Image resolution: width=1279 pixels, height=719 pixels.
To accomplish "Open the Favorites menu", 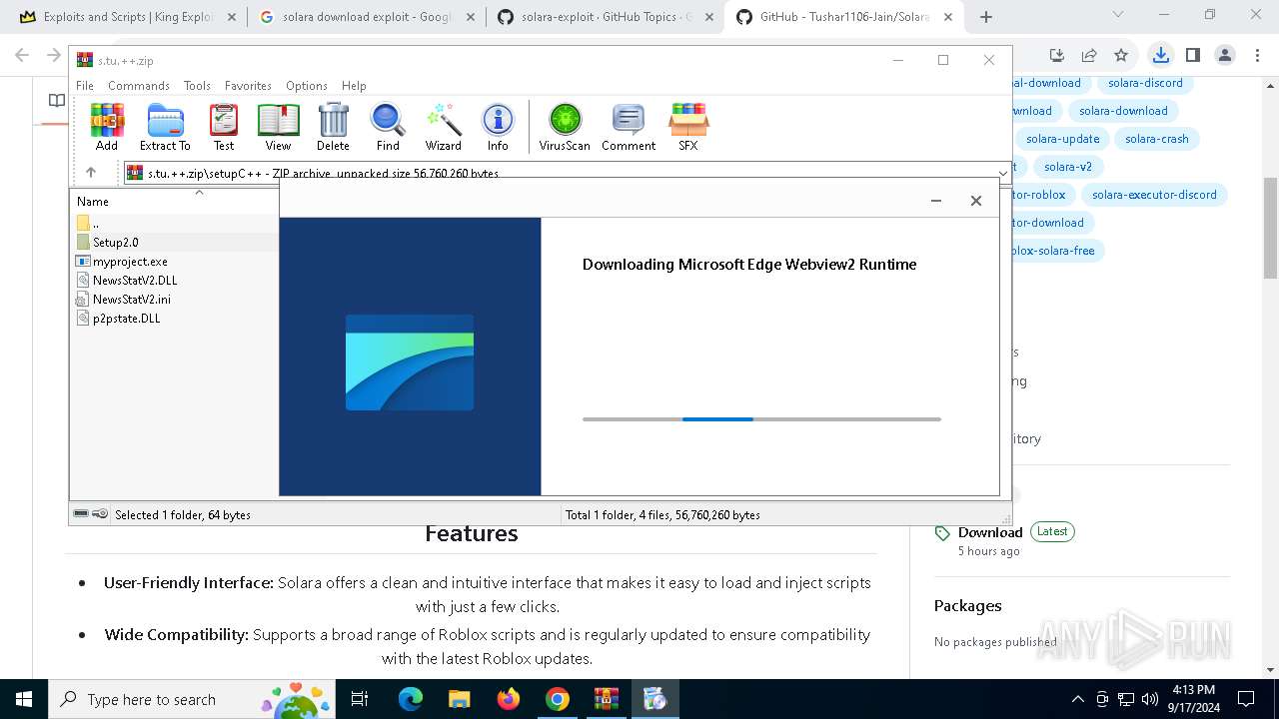I will (x=248, y=86).
